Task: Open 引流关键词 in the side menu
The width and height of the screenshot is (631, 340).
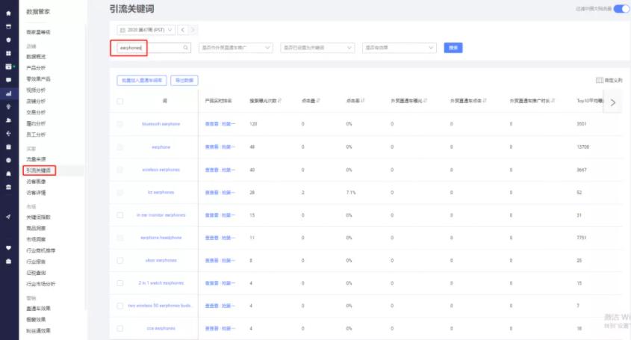Action: point(37,170)
